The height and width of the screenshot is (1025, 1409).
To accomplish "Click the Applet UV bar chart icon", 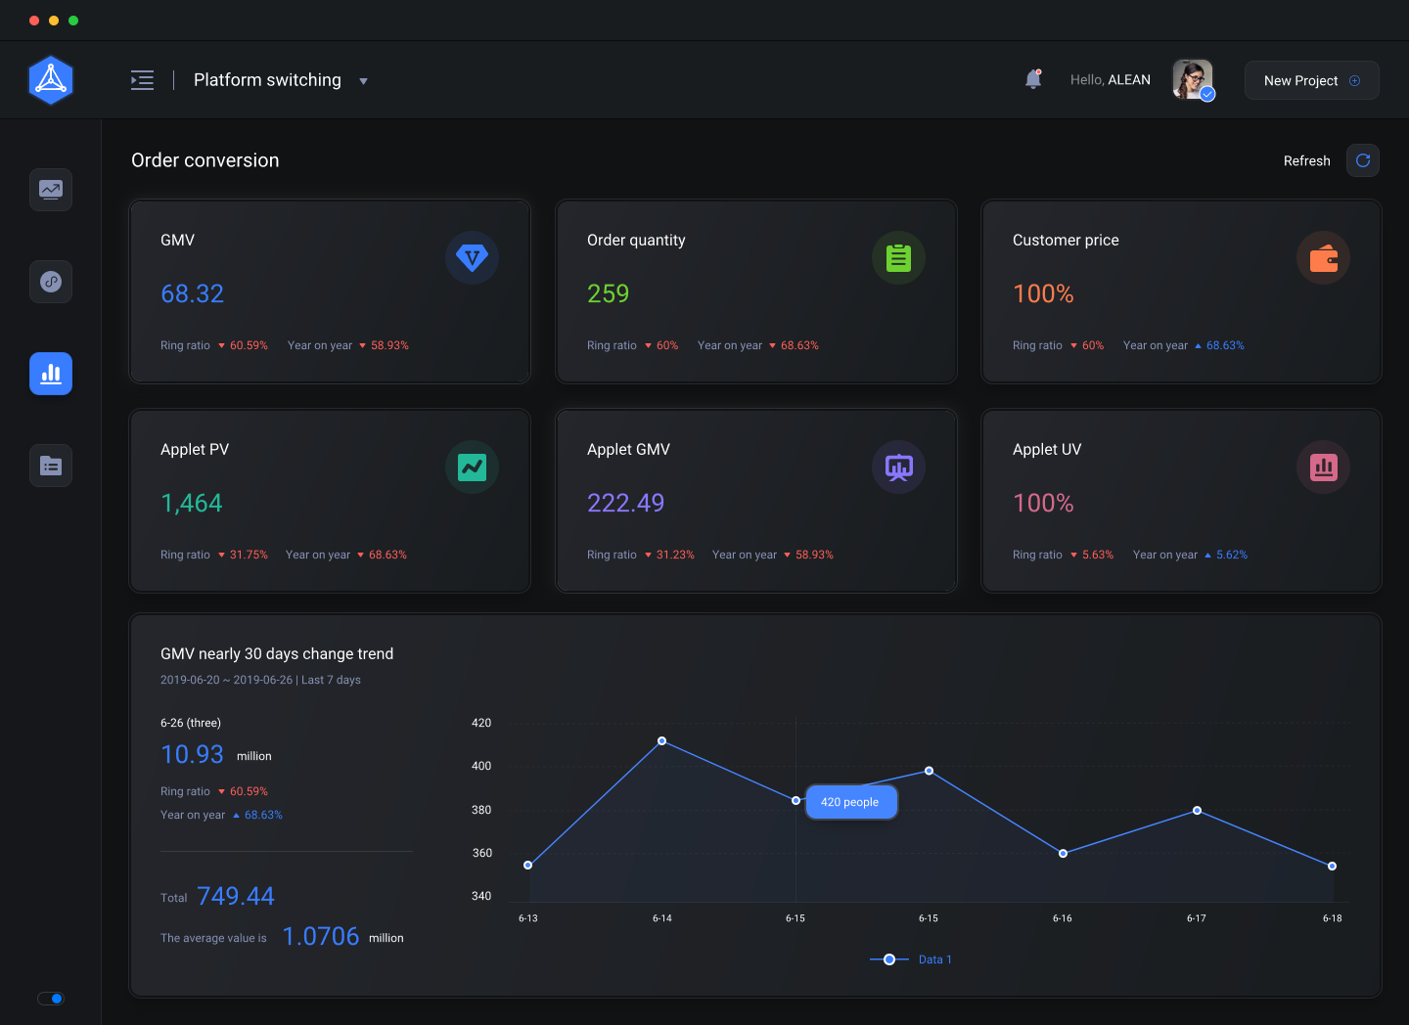I will coord(1324,468).
